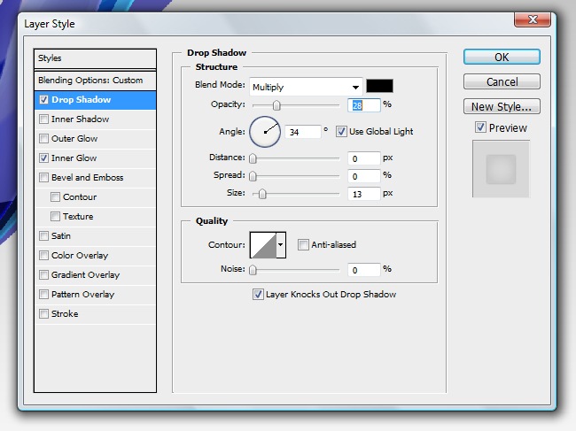
Task: Select the Bevel and Emboss style
Action: [x=87, y=177]
